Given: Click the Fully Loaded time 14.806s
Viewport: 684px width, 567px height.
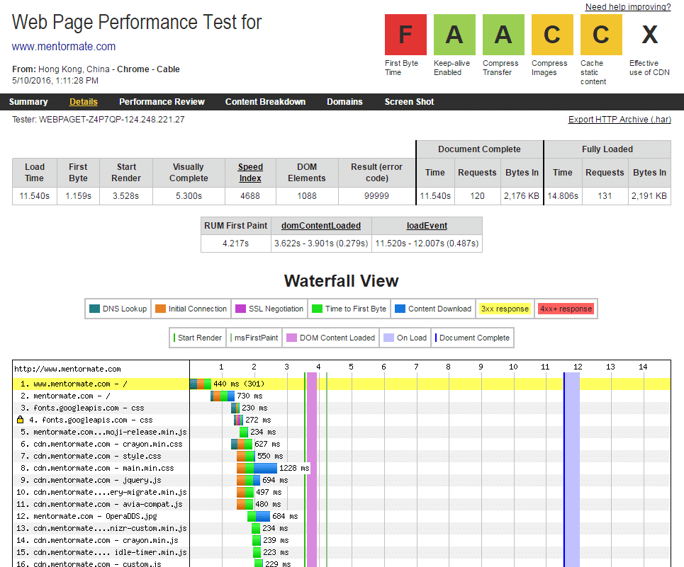Looking at the screenshot, I should click(x=563, y=196).
